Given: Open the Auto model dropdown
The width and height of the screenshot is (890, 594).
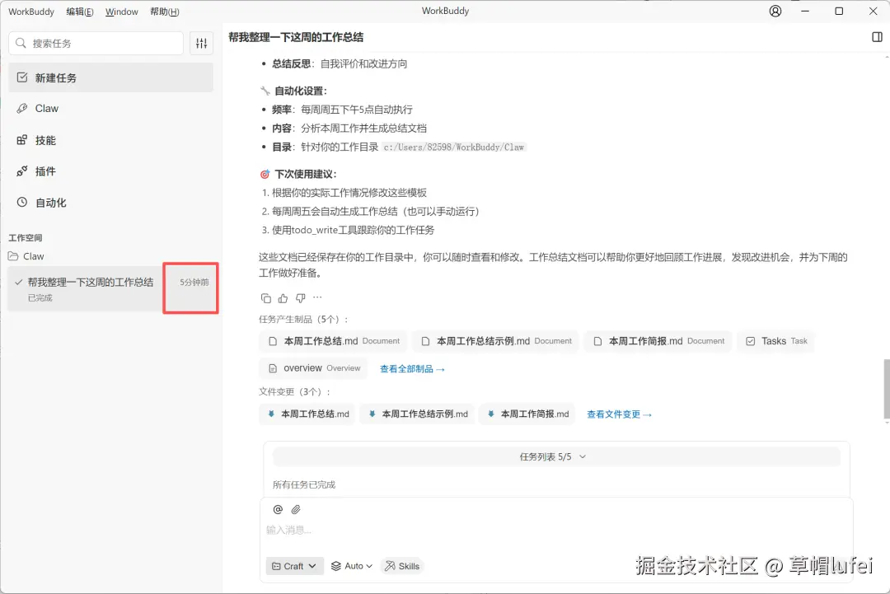Looking at the screenshot, I should pyautogui.click(x=352, y=566).
